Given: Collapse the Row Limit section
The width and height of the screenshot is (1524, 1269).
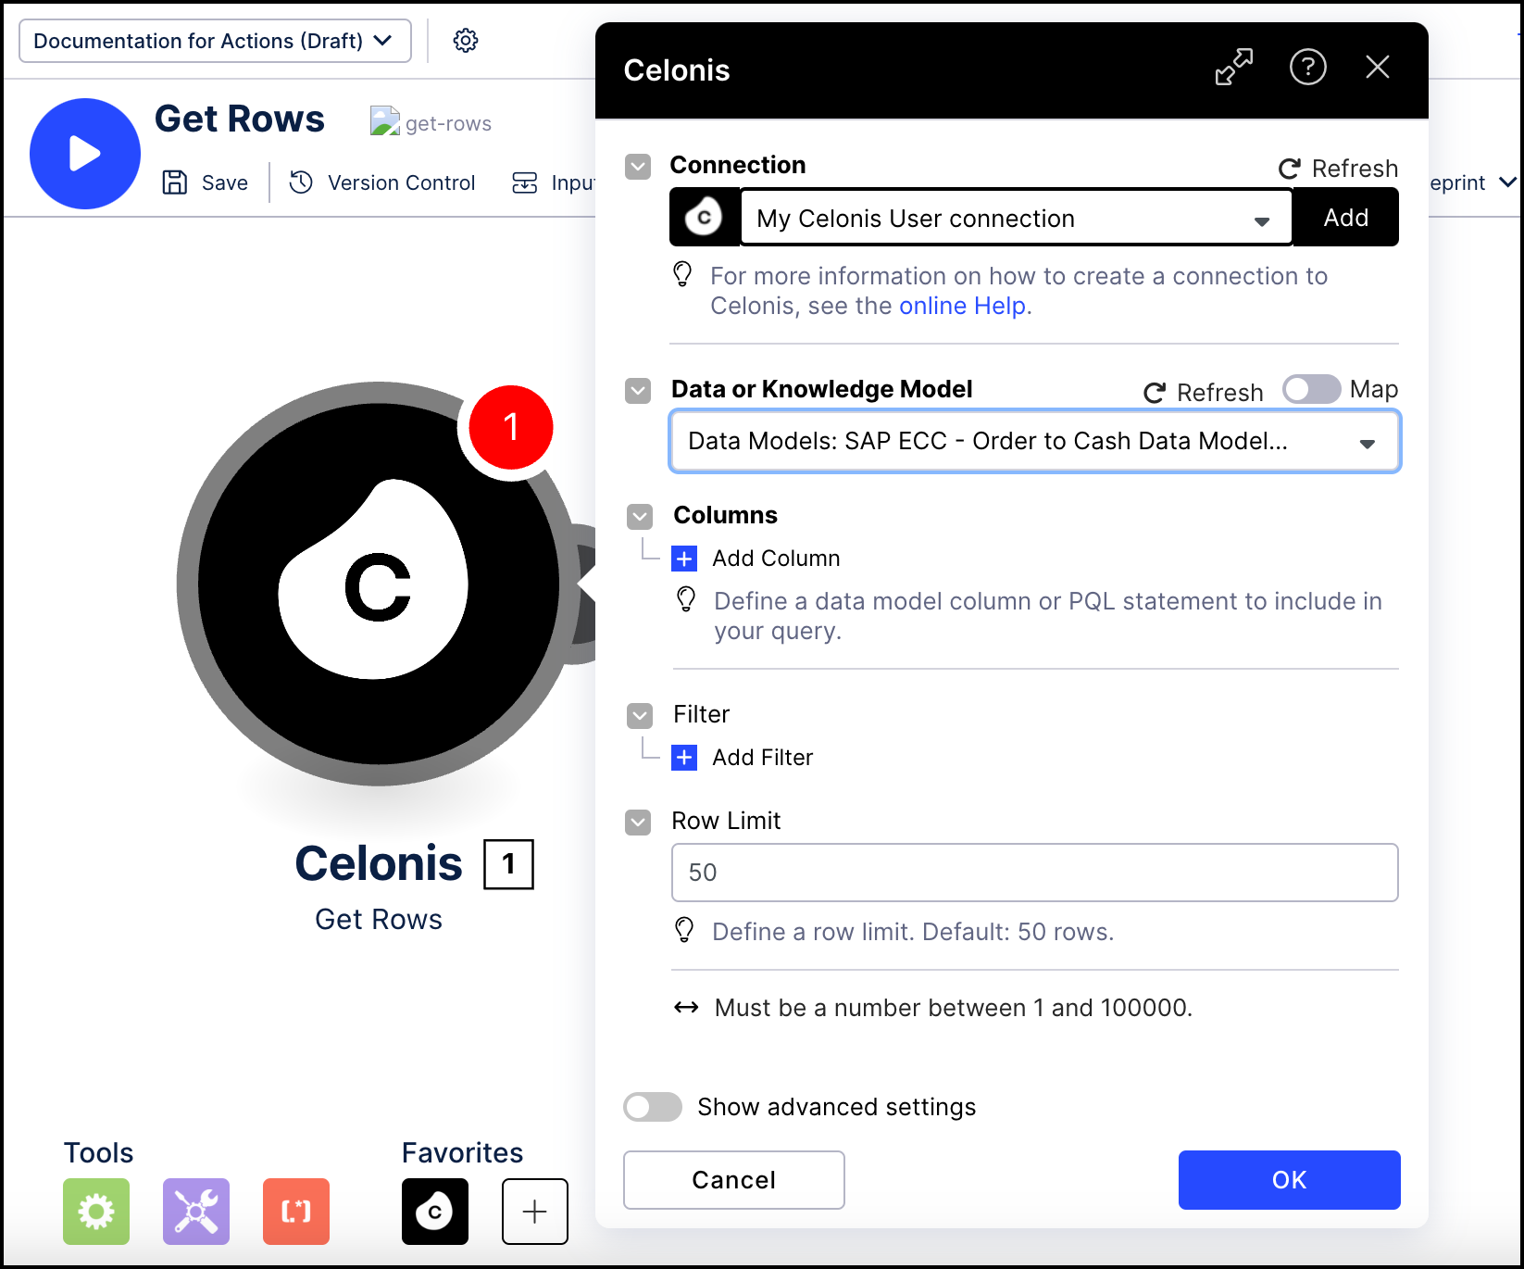Looking at the screenshot, I should coord(638,823).
